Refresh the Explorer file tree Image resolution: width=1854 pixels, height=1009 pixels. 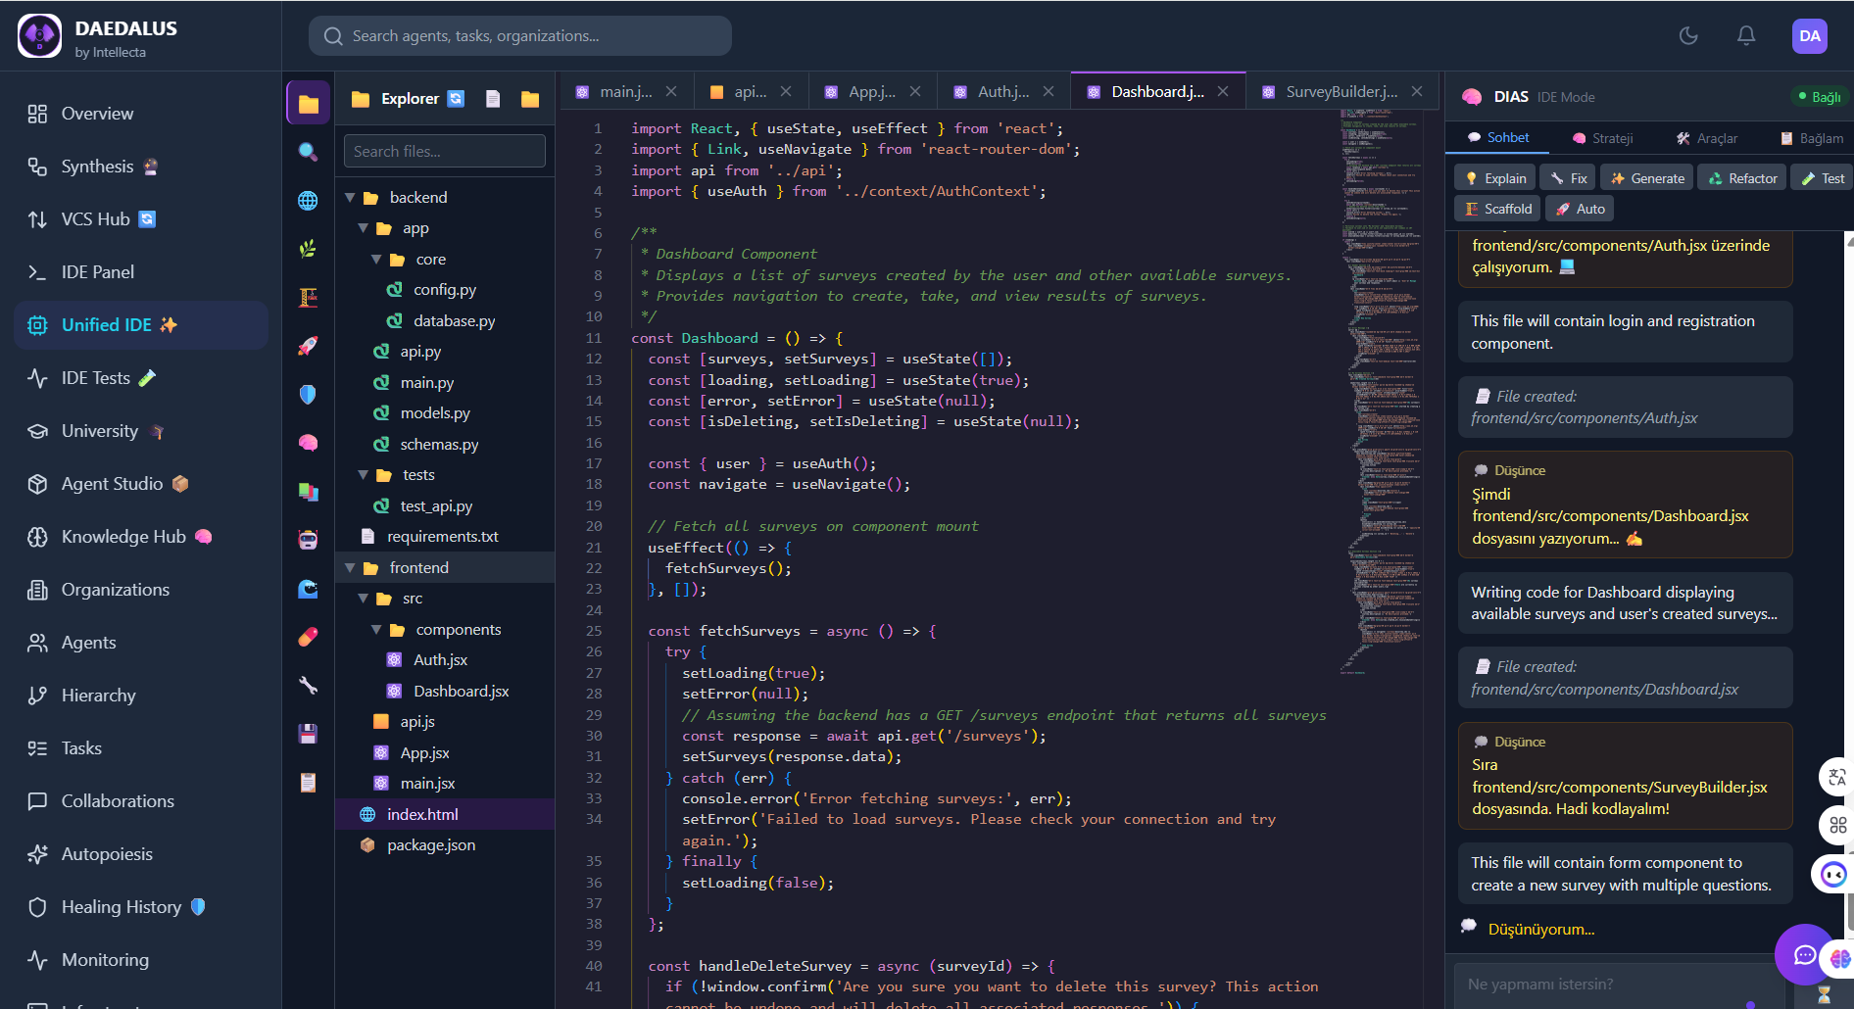point(456,99)
